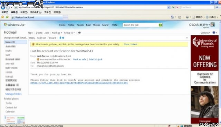This screenshot has width=221, height=127.
Task: Open a new blank browser tab
Action: point(66,18)
